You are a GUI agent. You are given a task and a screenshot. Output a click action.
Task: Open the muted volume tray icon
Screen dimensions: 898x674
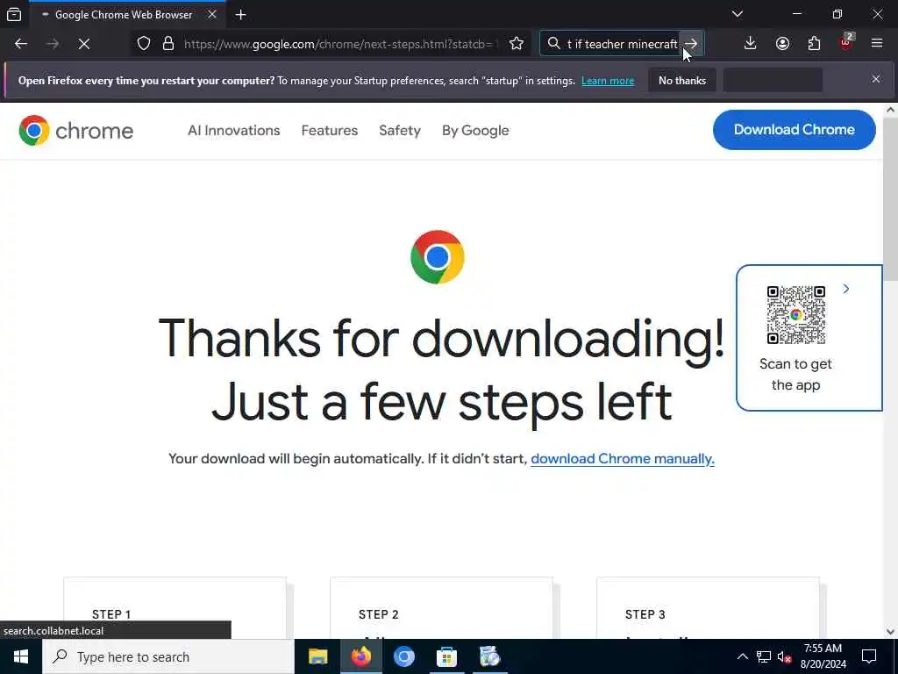[785, 656]
